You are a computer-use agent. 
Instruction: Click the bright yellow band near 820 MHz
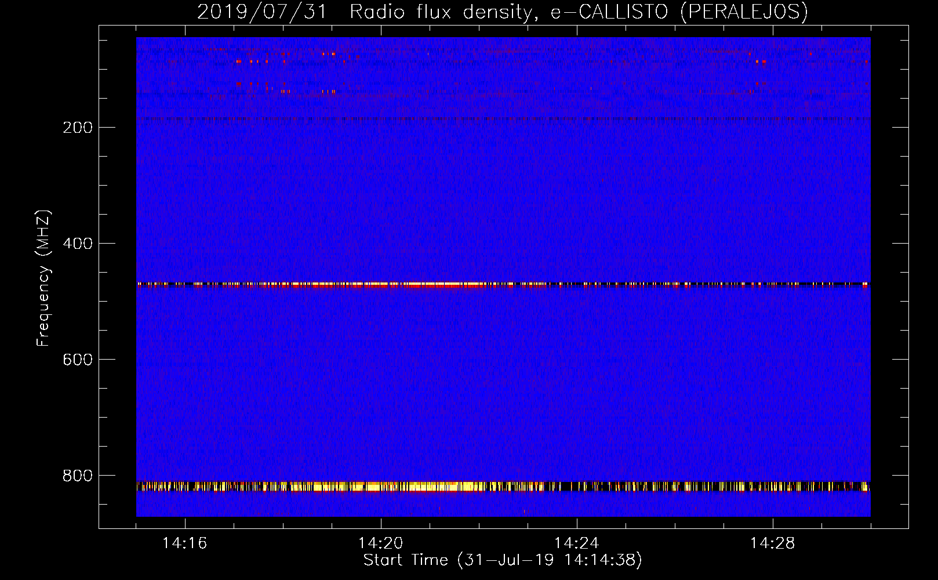click(x=503, y=486)
